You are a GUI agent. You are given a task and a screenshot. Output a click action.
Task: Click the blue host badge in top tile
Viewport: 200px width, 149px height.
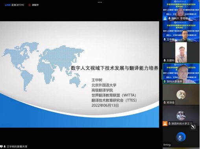165,18
